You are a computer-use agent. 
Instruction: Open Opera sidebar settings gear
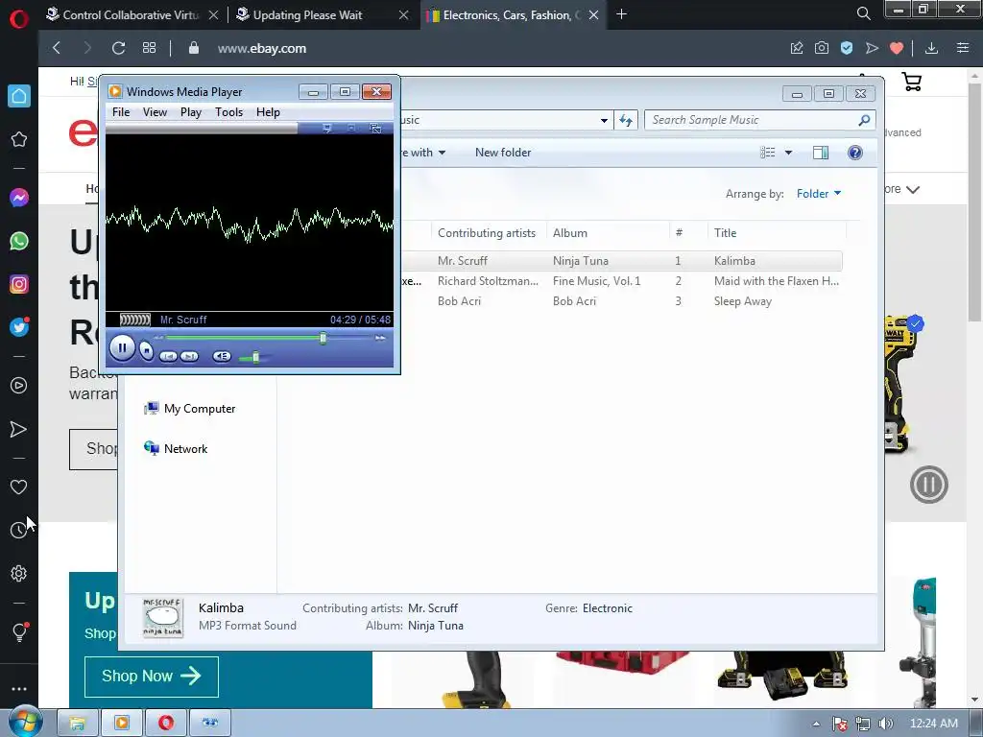(19, 574)
